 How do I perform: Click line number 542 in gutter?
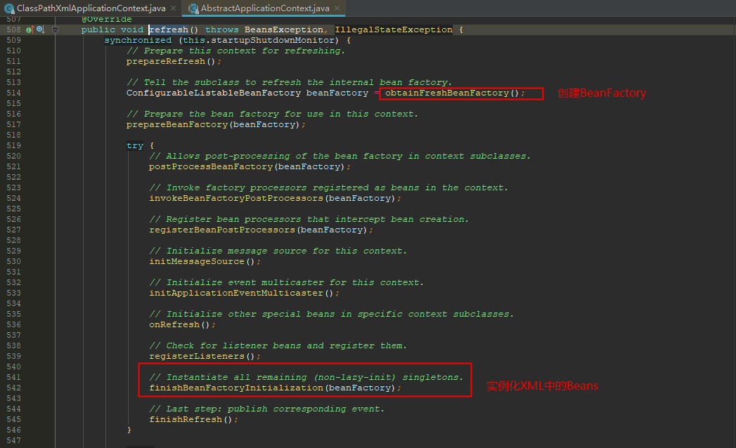coord(13,388)
